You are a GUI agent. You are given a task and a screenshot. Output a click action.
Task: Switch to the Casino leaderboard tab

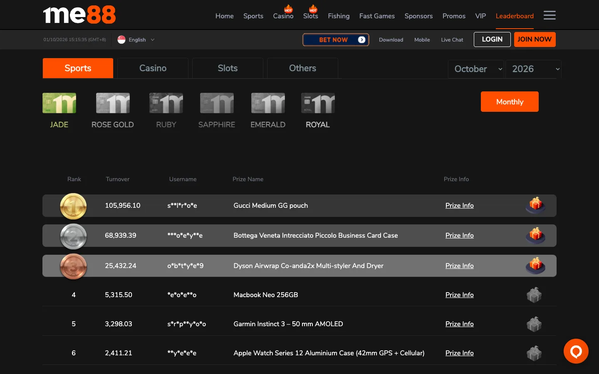point(153,68)
